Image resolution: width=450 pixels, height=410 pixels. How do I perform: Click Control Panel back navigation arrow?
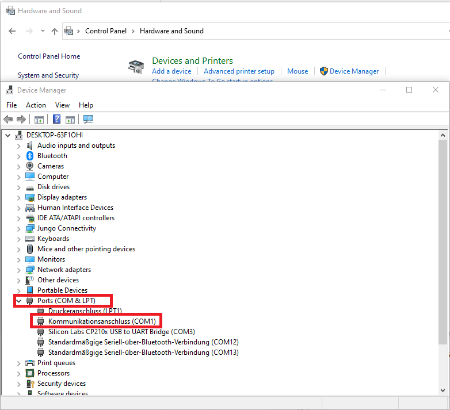pos(12,31)
